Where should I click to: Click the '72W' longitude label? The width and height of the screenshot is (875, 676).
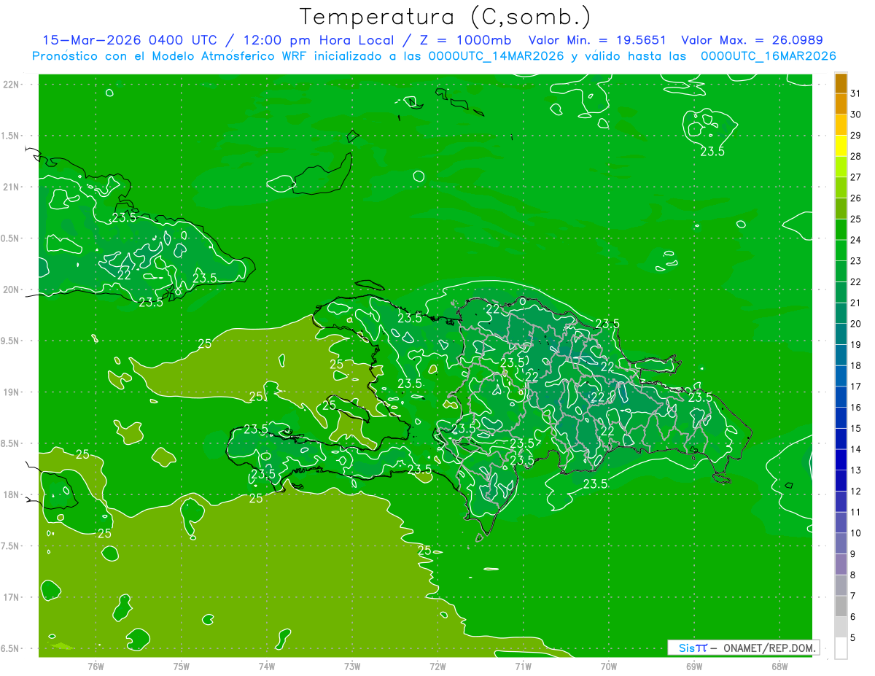(x=437, y=666)
